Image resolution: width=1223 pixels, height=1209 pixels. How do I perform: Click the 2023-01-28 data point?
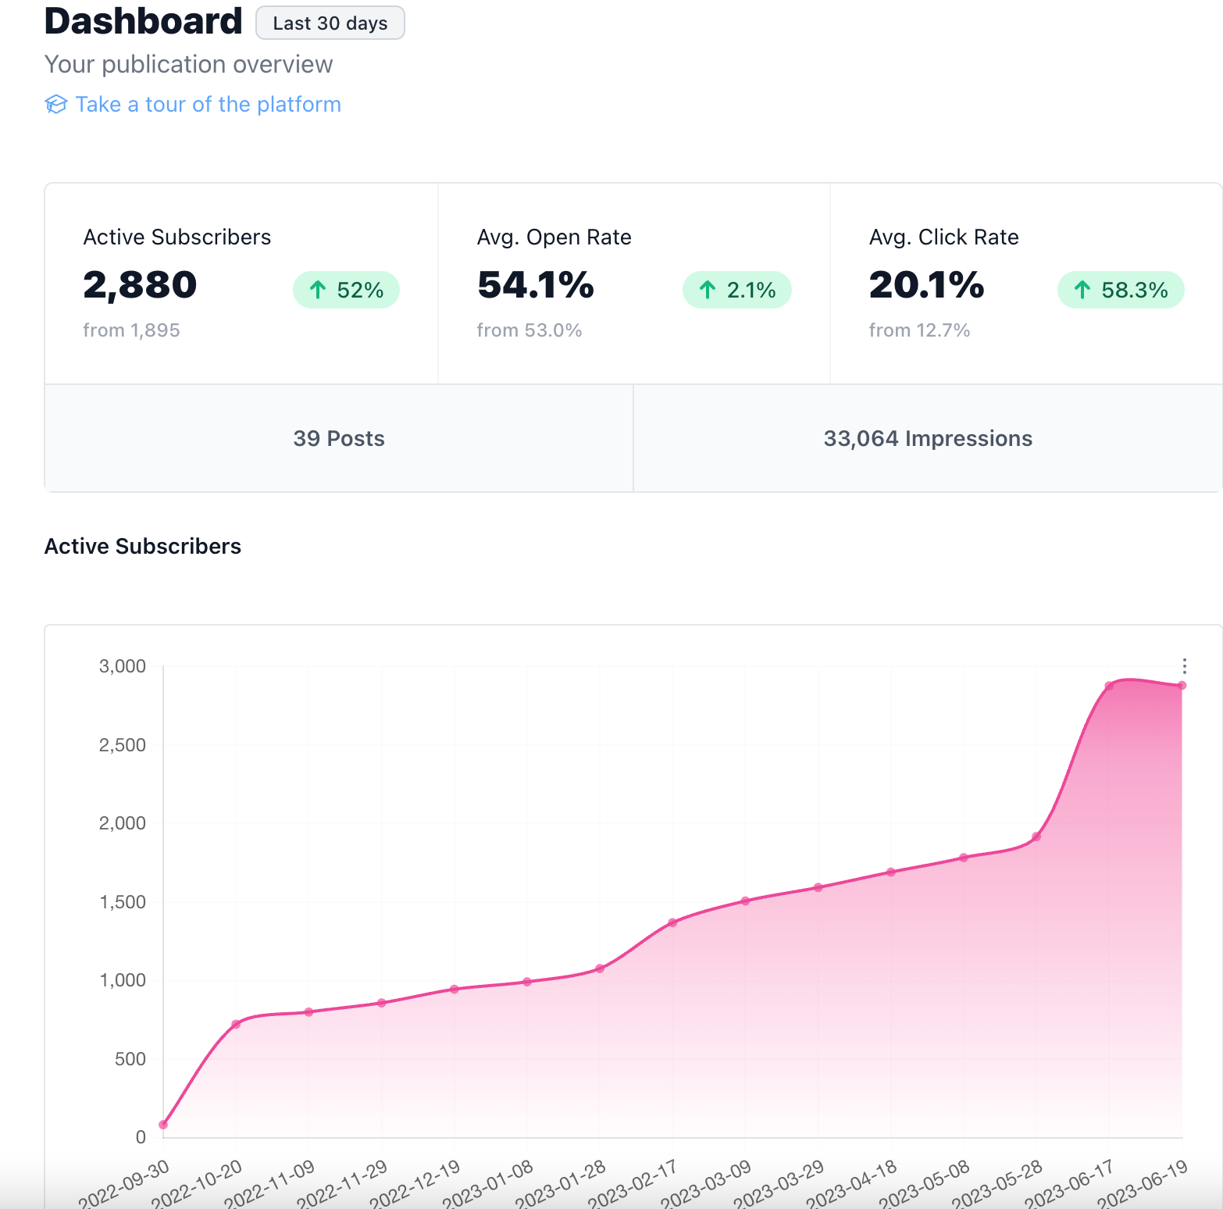pos(600,968)
